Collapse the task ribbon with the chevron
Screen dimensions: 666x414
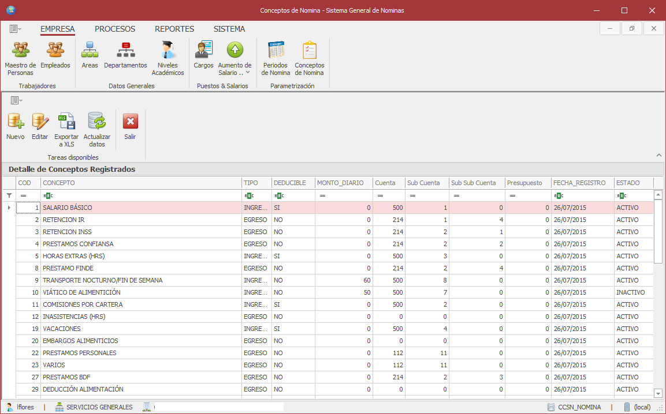tap(658, 155)
